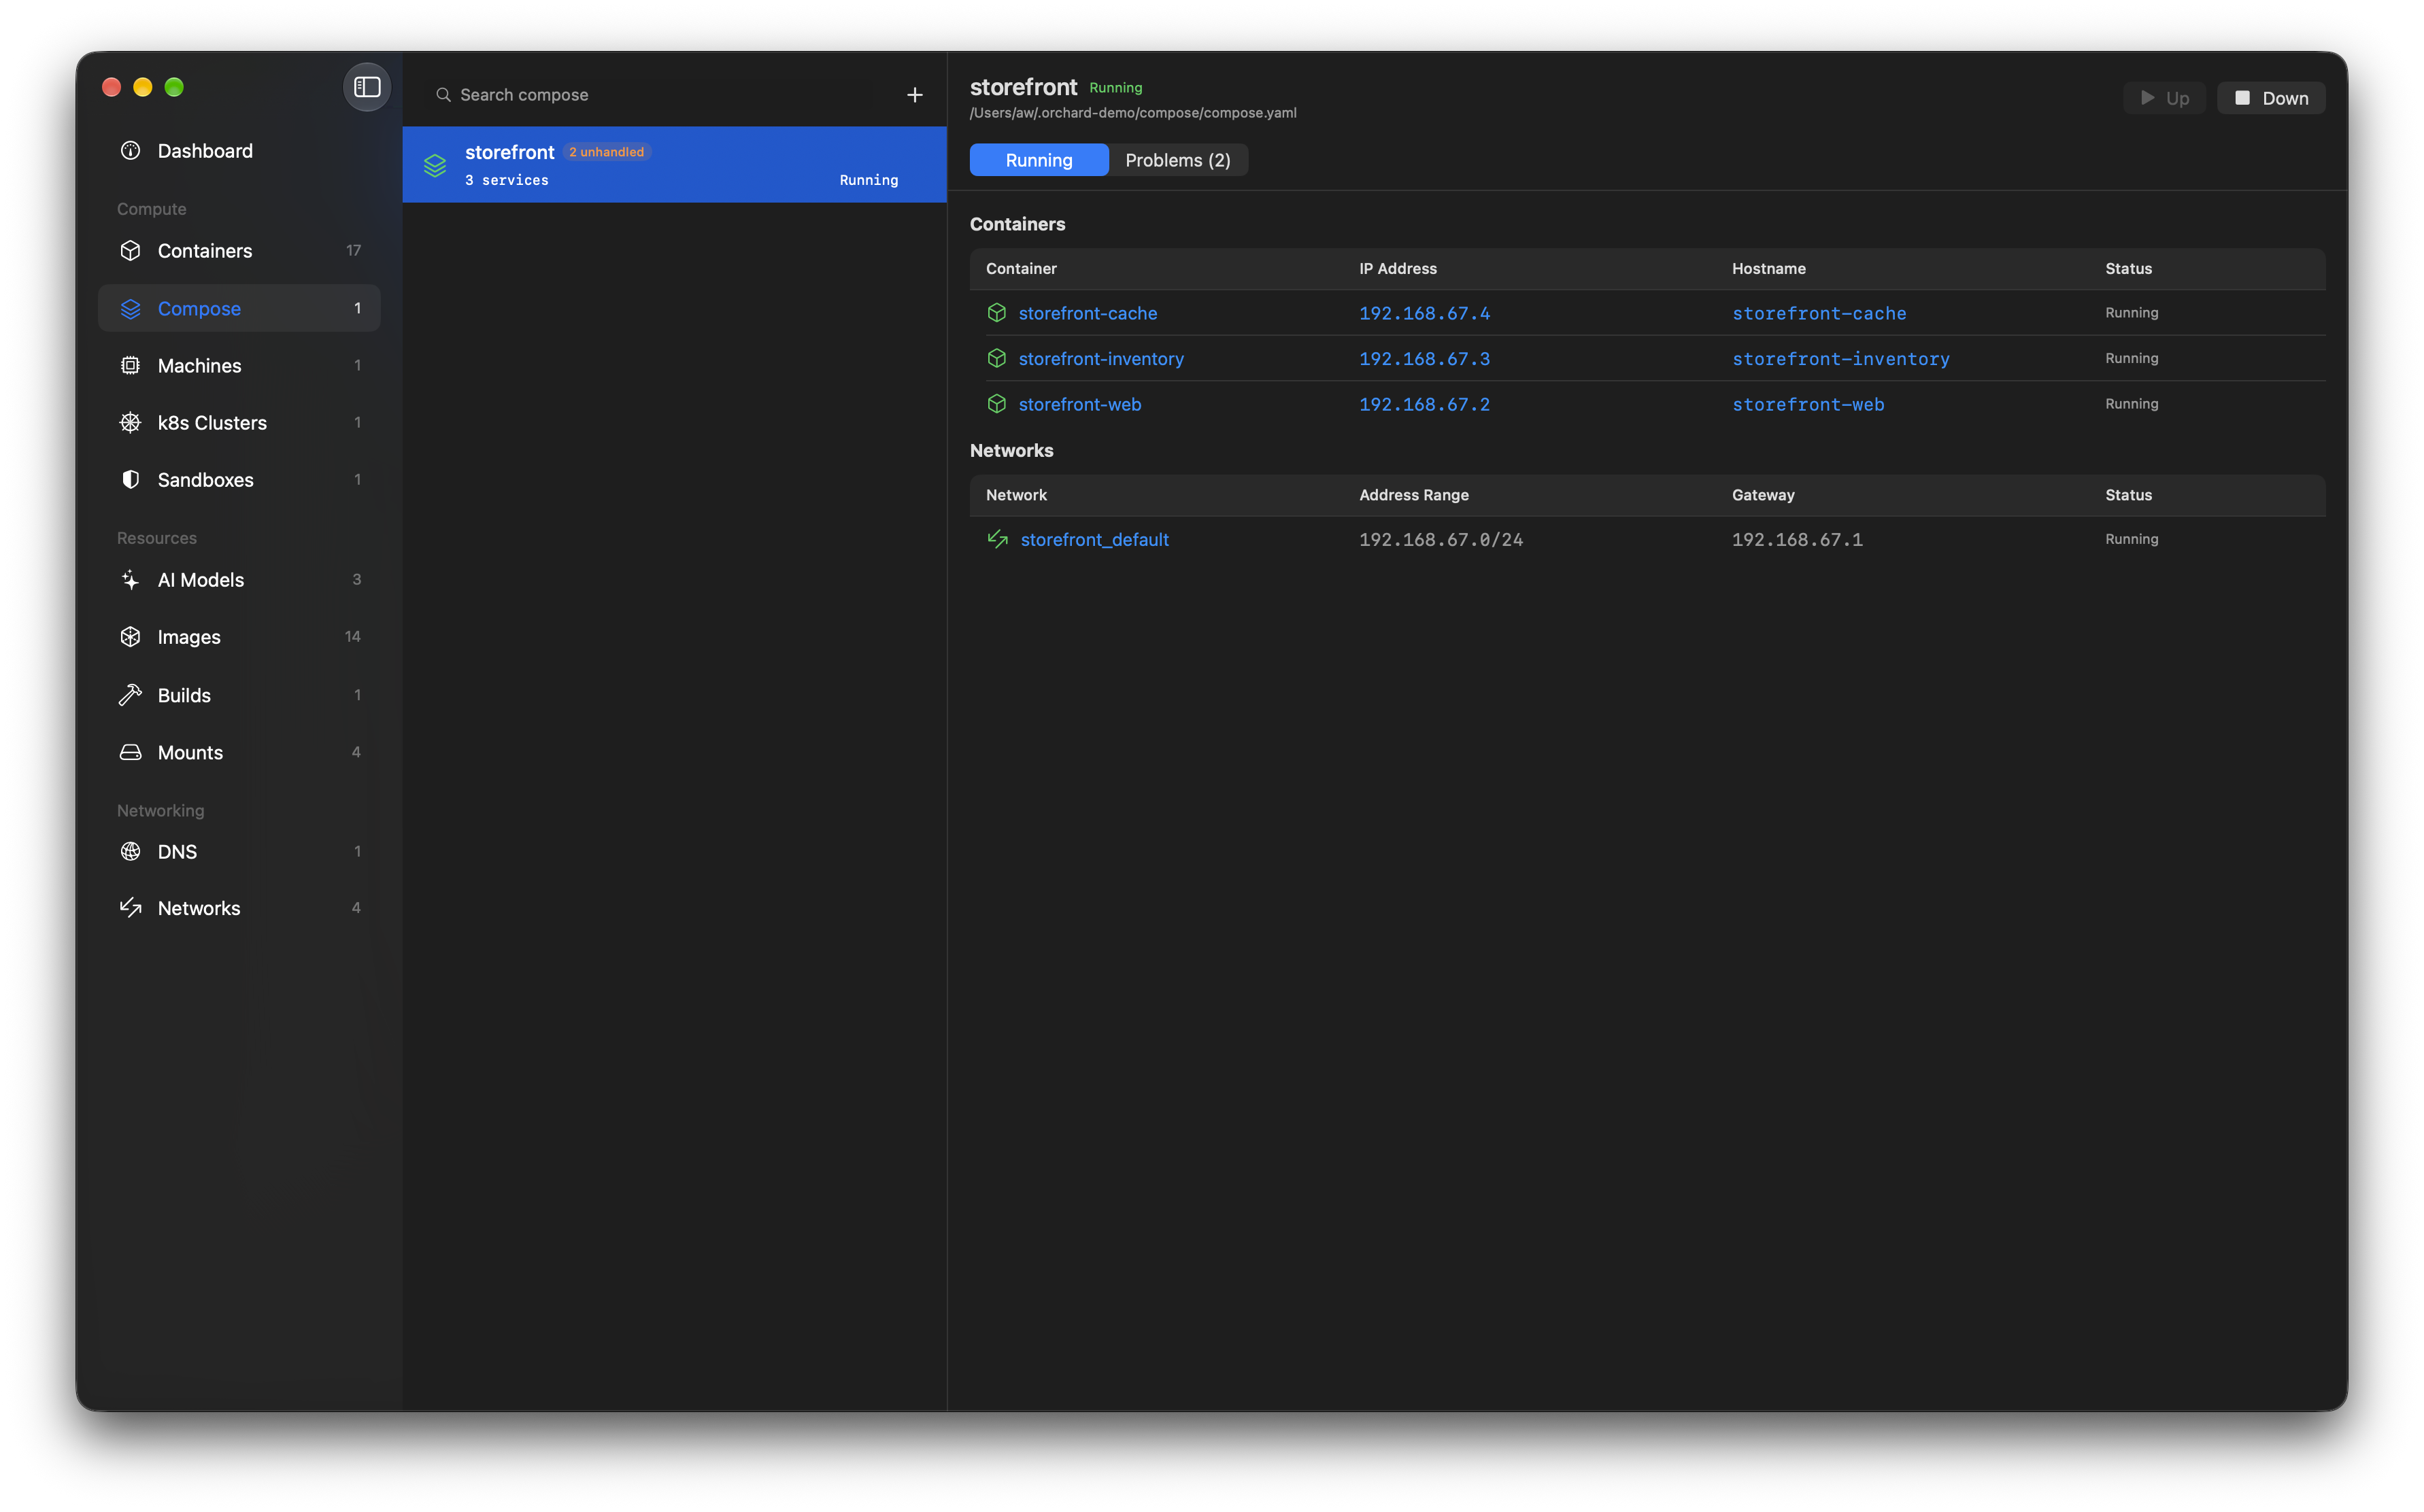The width and height of the screenshot is (2424, 1512).
Task: Click the Mounts drive icon
Action: click(x=130, y=752)
